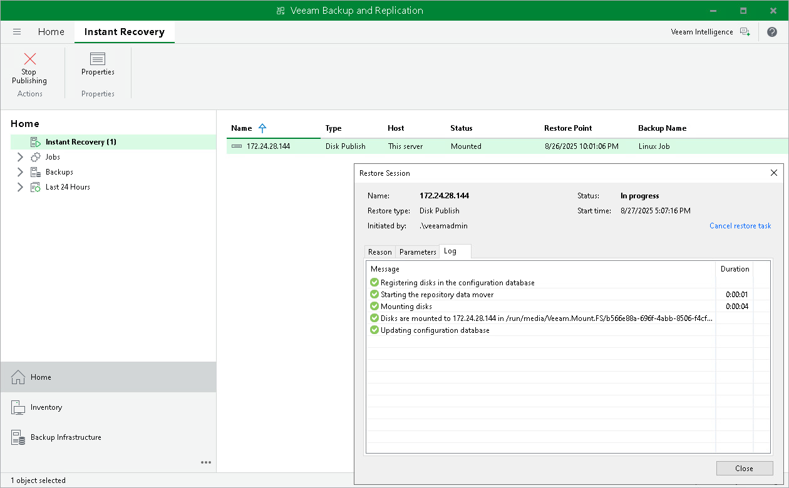Image resolution: width=789 pixels, height=488 pixels.
Task: Select the Backups tree item label
Action: tap(59, 172)
